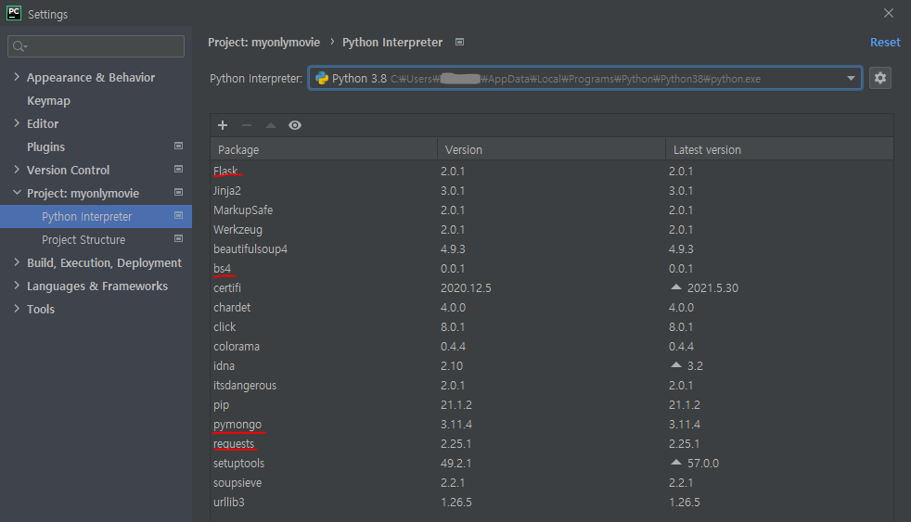The image size is (911, 522).
Task: Click the Reset link
Action: tap(885, 43)
